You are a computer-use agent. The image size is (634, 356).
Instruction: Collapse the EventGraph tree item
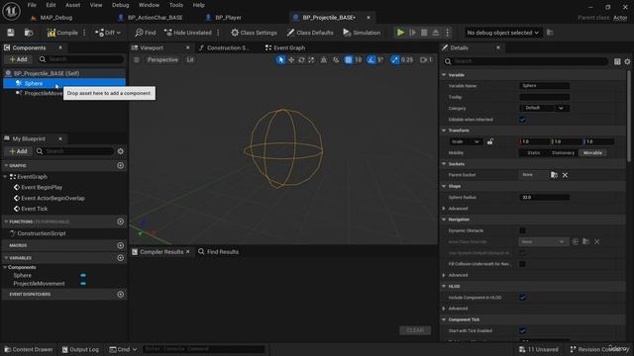point(5,177)
